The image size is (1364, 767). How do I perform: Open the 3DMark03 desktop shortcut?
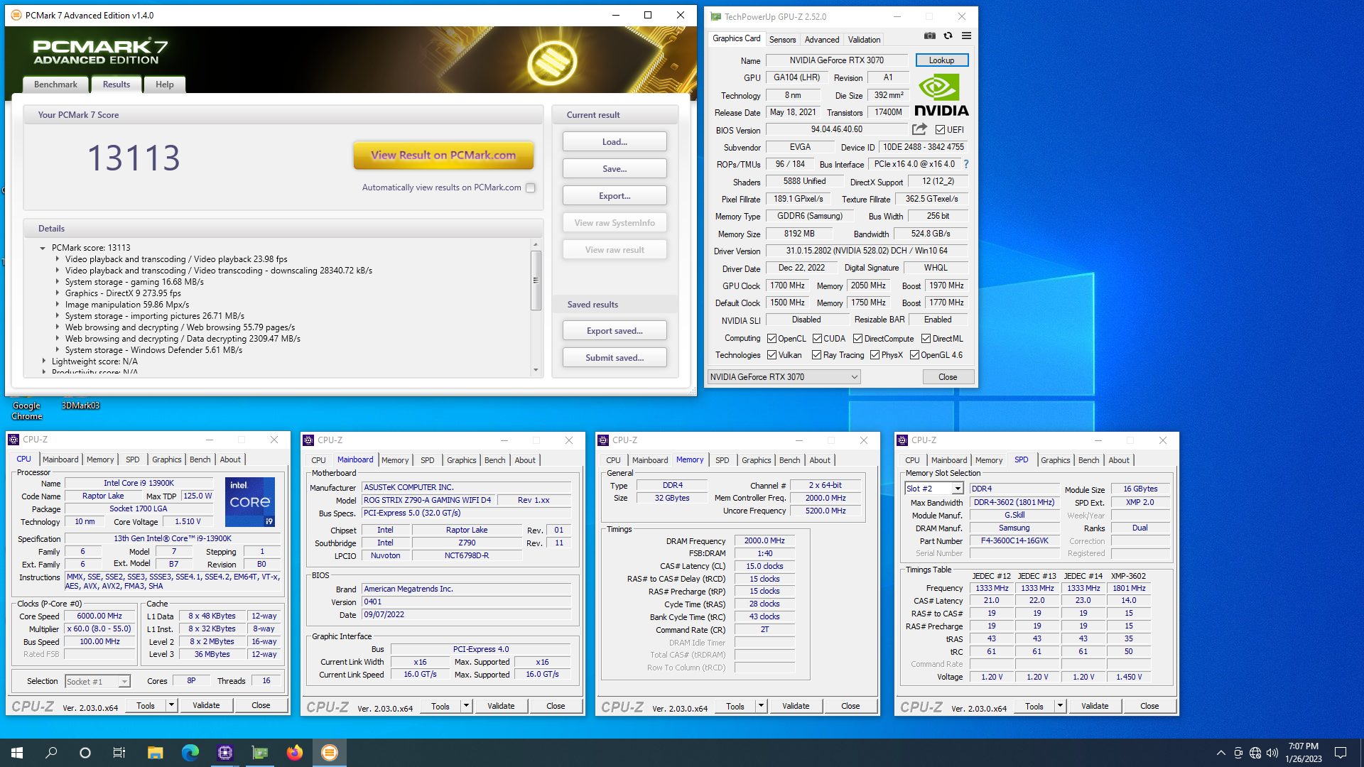pos(80,406)
